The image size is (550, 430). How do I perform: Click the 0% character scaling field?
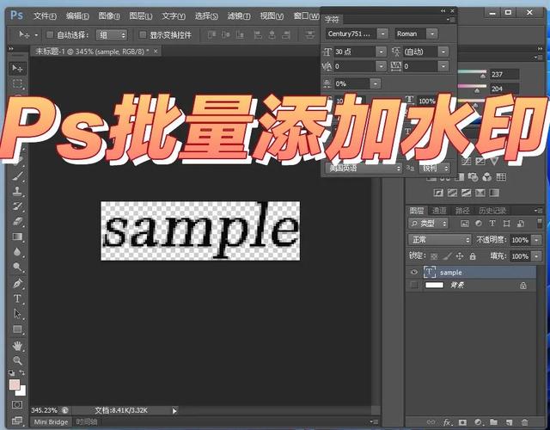(351, 83)
